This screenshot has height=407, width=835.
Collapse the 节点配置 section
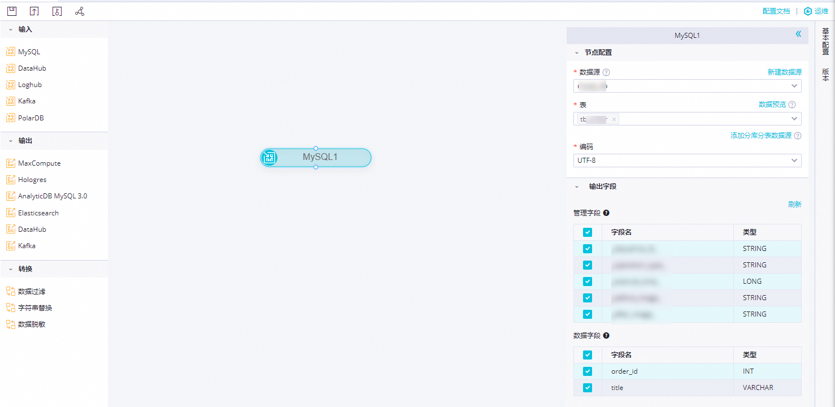point(577,53)
